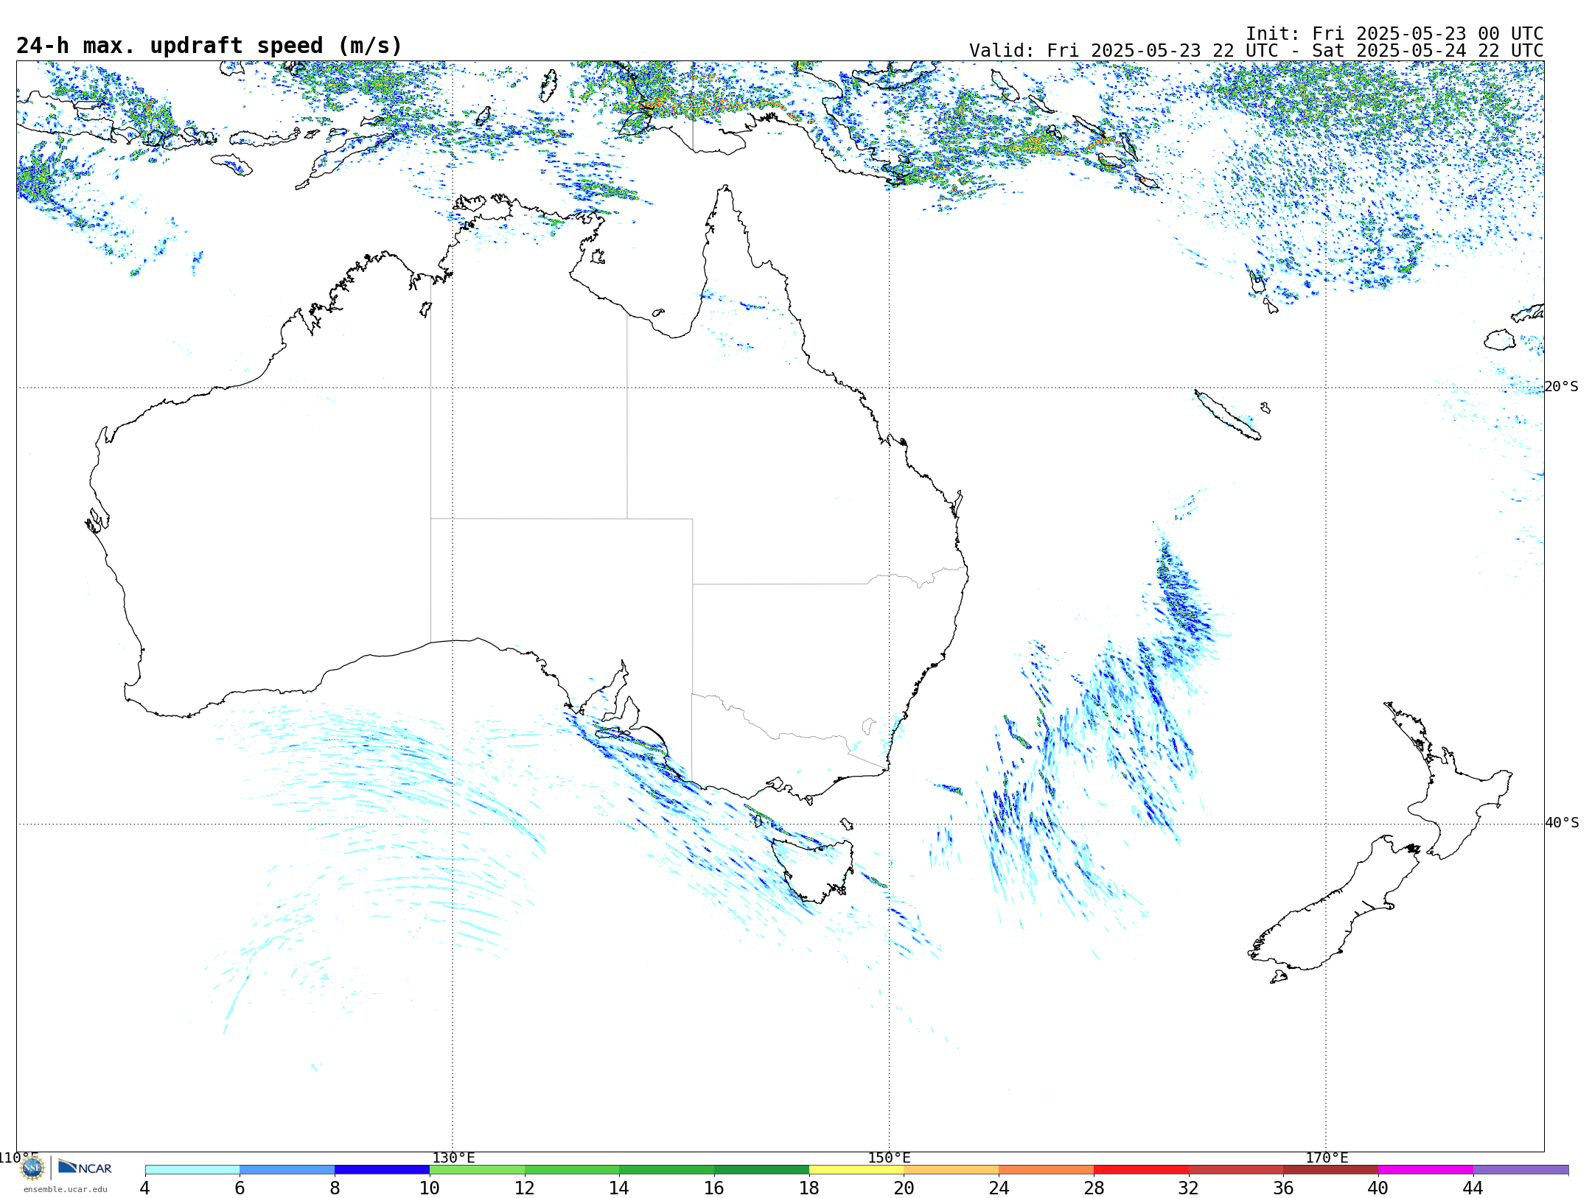
Task: Select the purple above-44 colorbar segment
Action: 1521,1170
